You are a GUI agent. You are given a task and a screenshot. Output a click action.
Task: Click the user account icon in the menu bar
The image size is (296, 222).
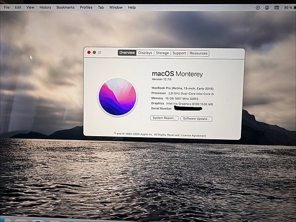point(267,8)
